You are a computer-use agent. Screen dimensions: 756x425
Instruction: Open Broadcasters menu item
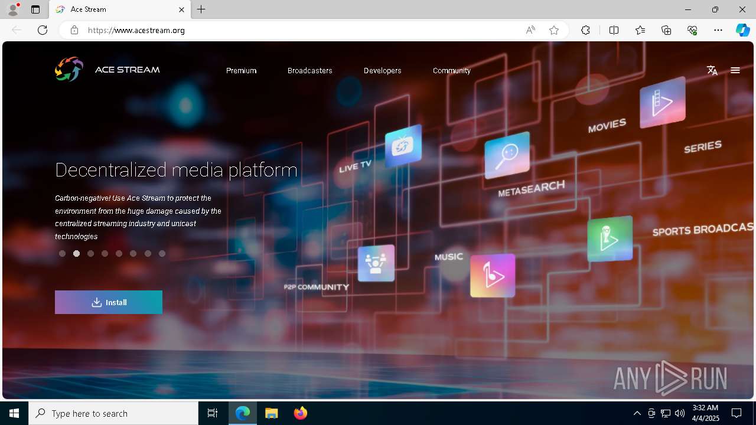pyautogui.click(x=310, y=70)
